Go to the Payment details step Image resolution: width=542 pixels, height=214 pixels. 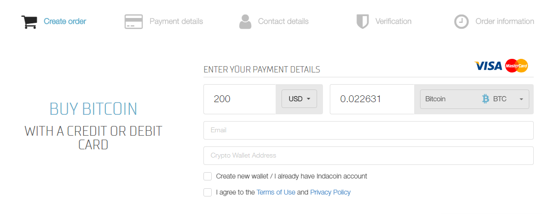(176, 21)
